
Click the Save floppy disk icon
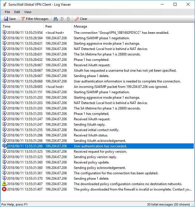[6, 19]
